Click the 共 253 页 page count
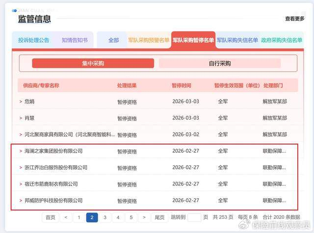The image size is (314, 233). coord(223,217)
